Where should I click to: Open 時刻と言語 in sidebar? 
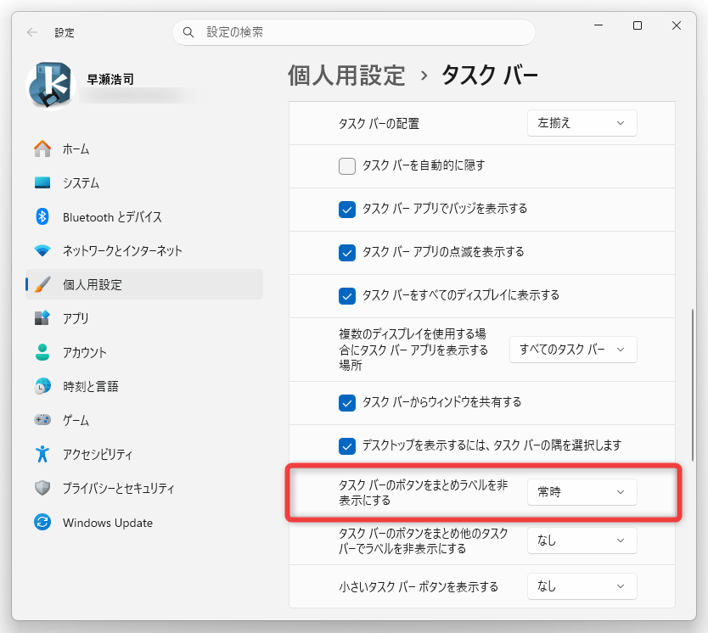[x=144, y=386]
